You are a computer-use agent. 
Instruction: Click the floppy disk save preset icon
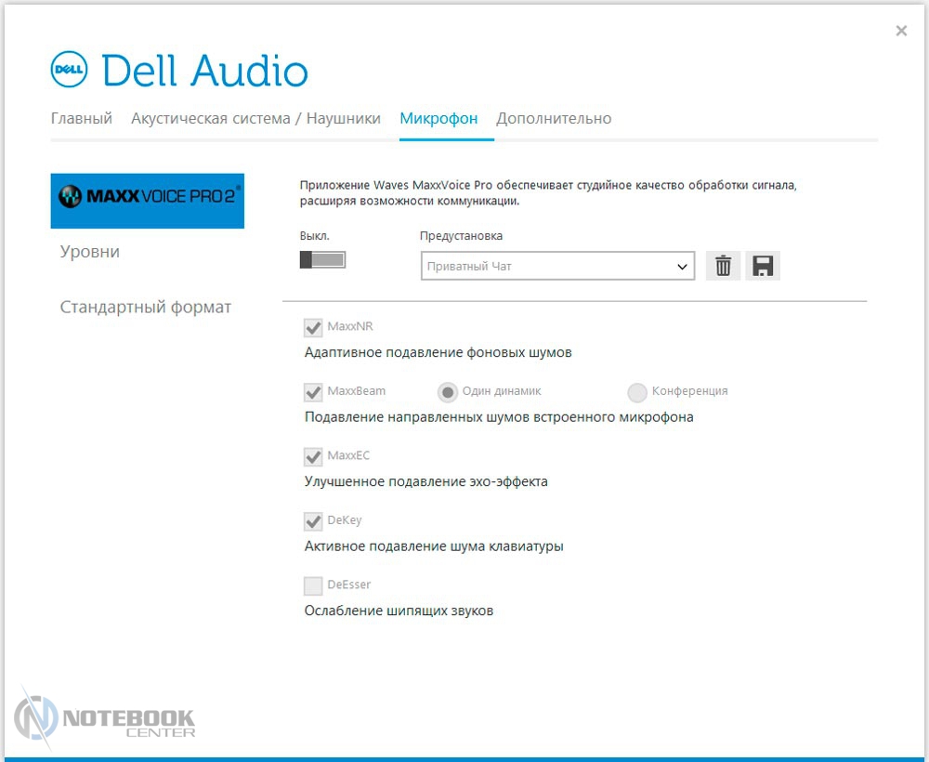click(x=763, y=267)
